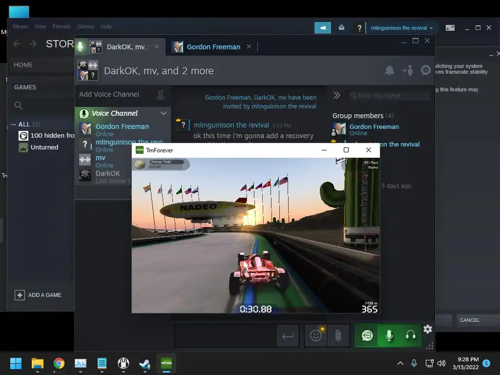The width and height of the screenshot is (500, 375).
Task: Select DarkOK in the voice channel list
Action: point(105,177)
